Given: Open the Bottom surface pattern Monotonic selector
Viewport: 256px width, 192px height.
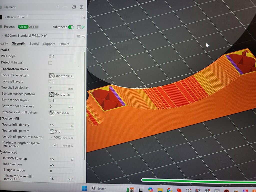Looking at the screenshot, I should [x=61, y=94].
